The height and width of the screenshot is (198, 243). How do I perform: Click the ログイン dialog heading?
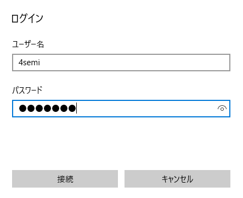point(27,19)
